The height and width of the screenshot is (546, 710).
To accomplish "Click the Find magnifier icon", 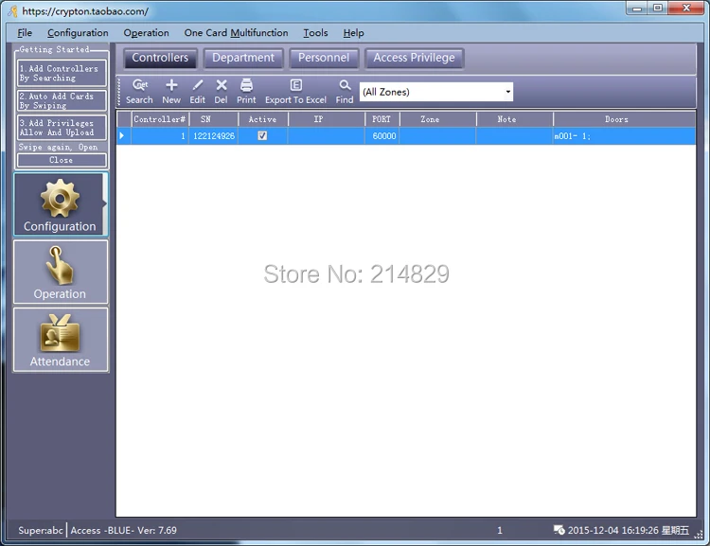I will (345, 92).
